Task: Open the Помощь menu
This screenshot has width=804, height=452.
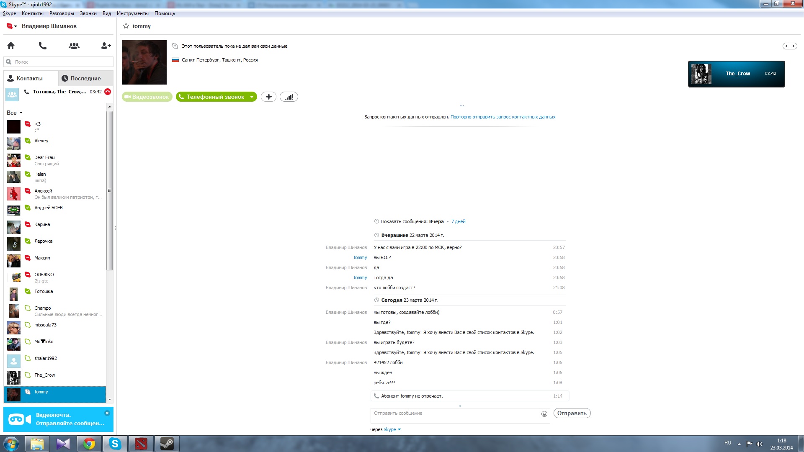Action: coord(165,13)
